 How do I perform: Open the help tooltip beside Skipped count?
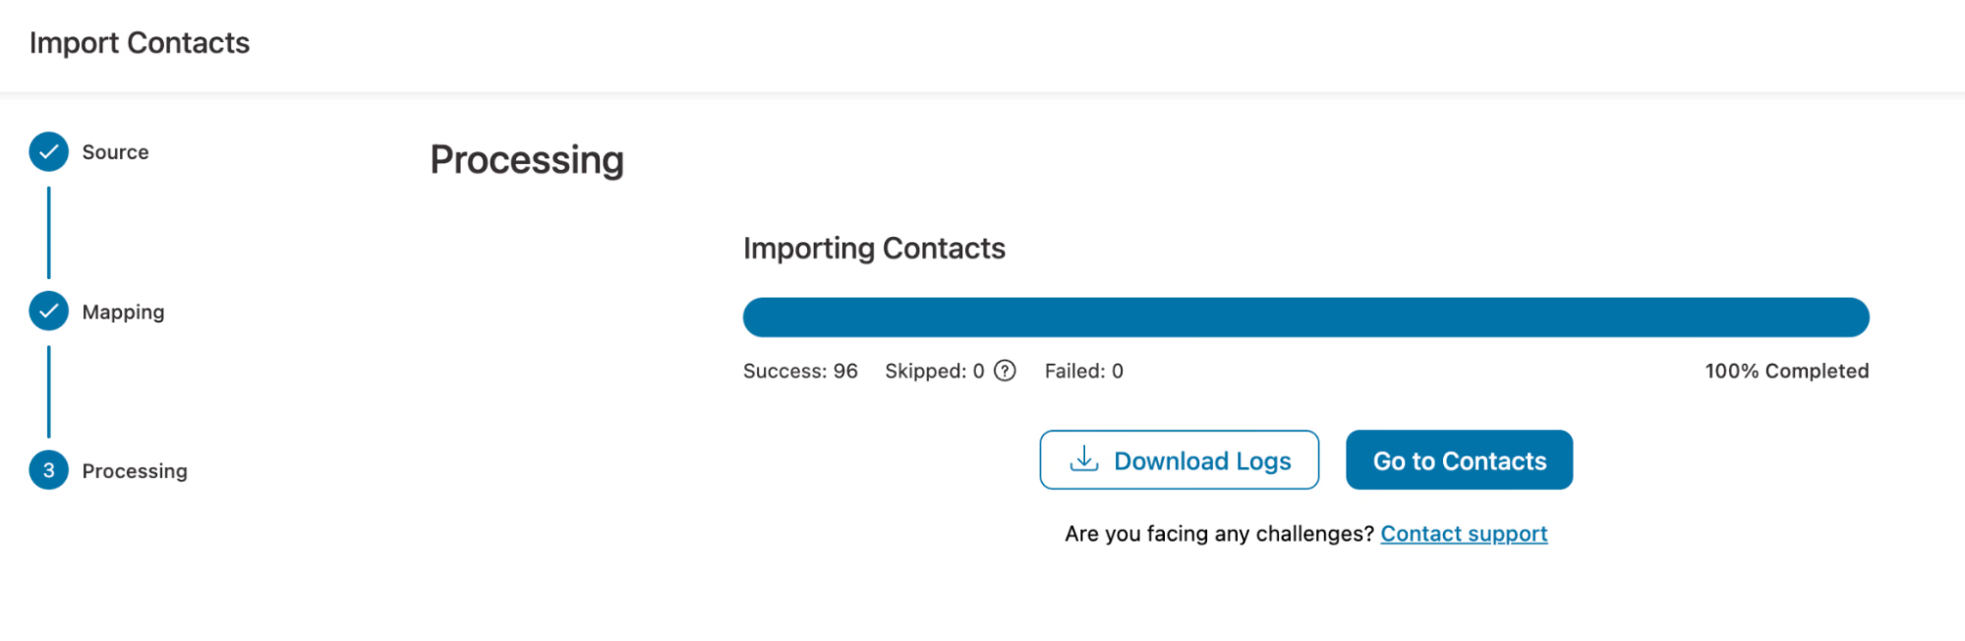1005,371
